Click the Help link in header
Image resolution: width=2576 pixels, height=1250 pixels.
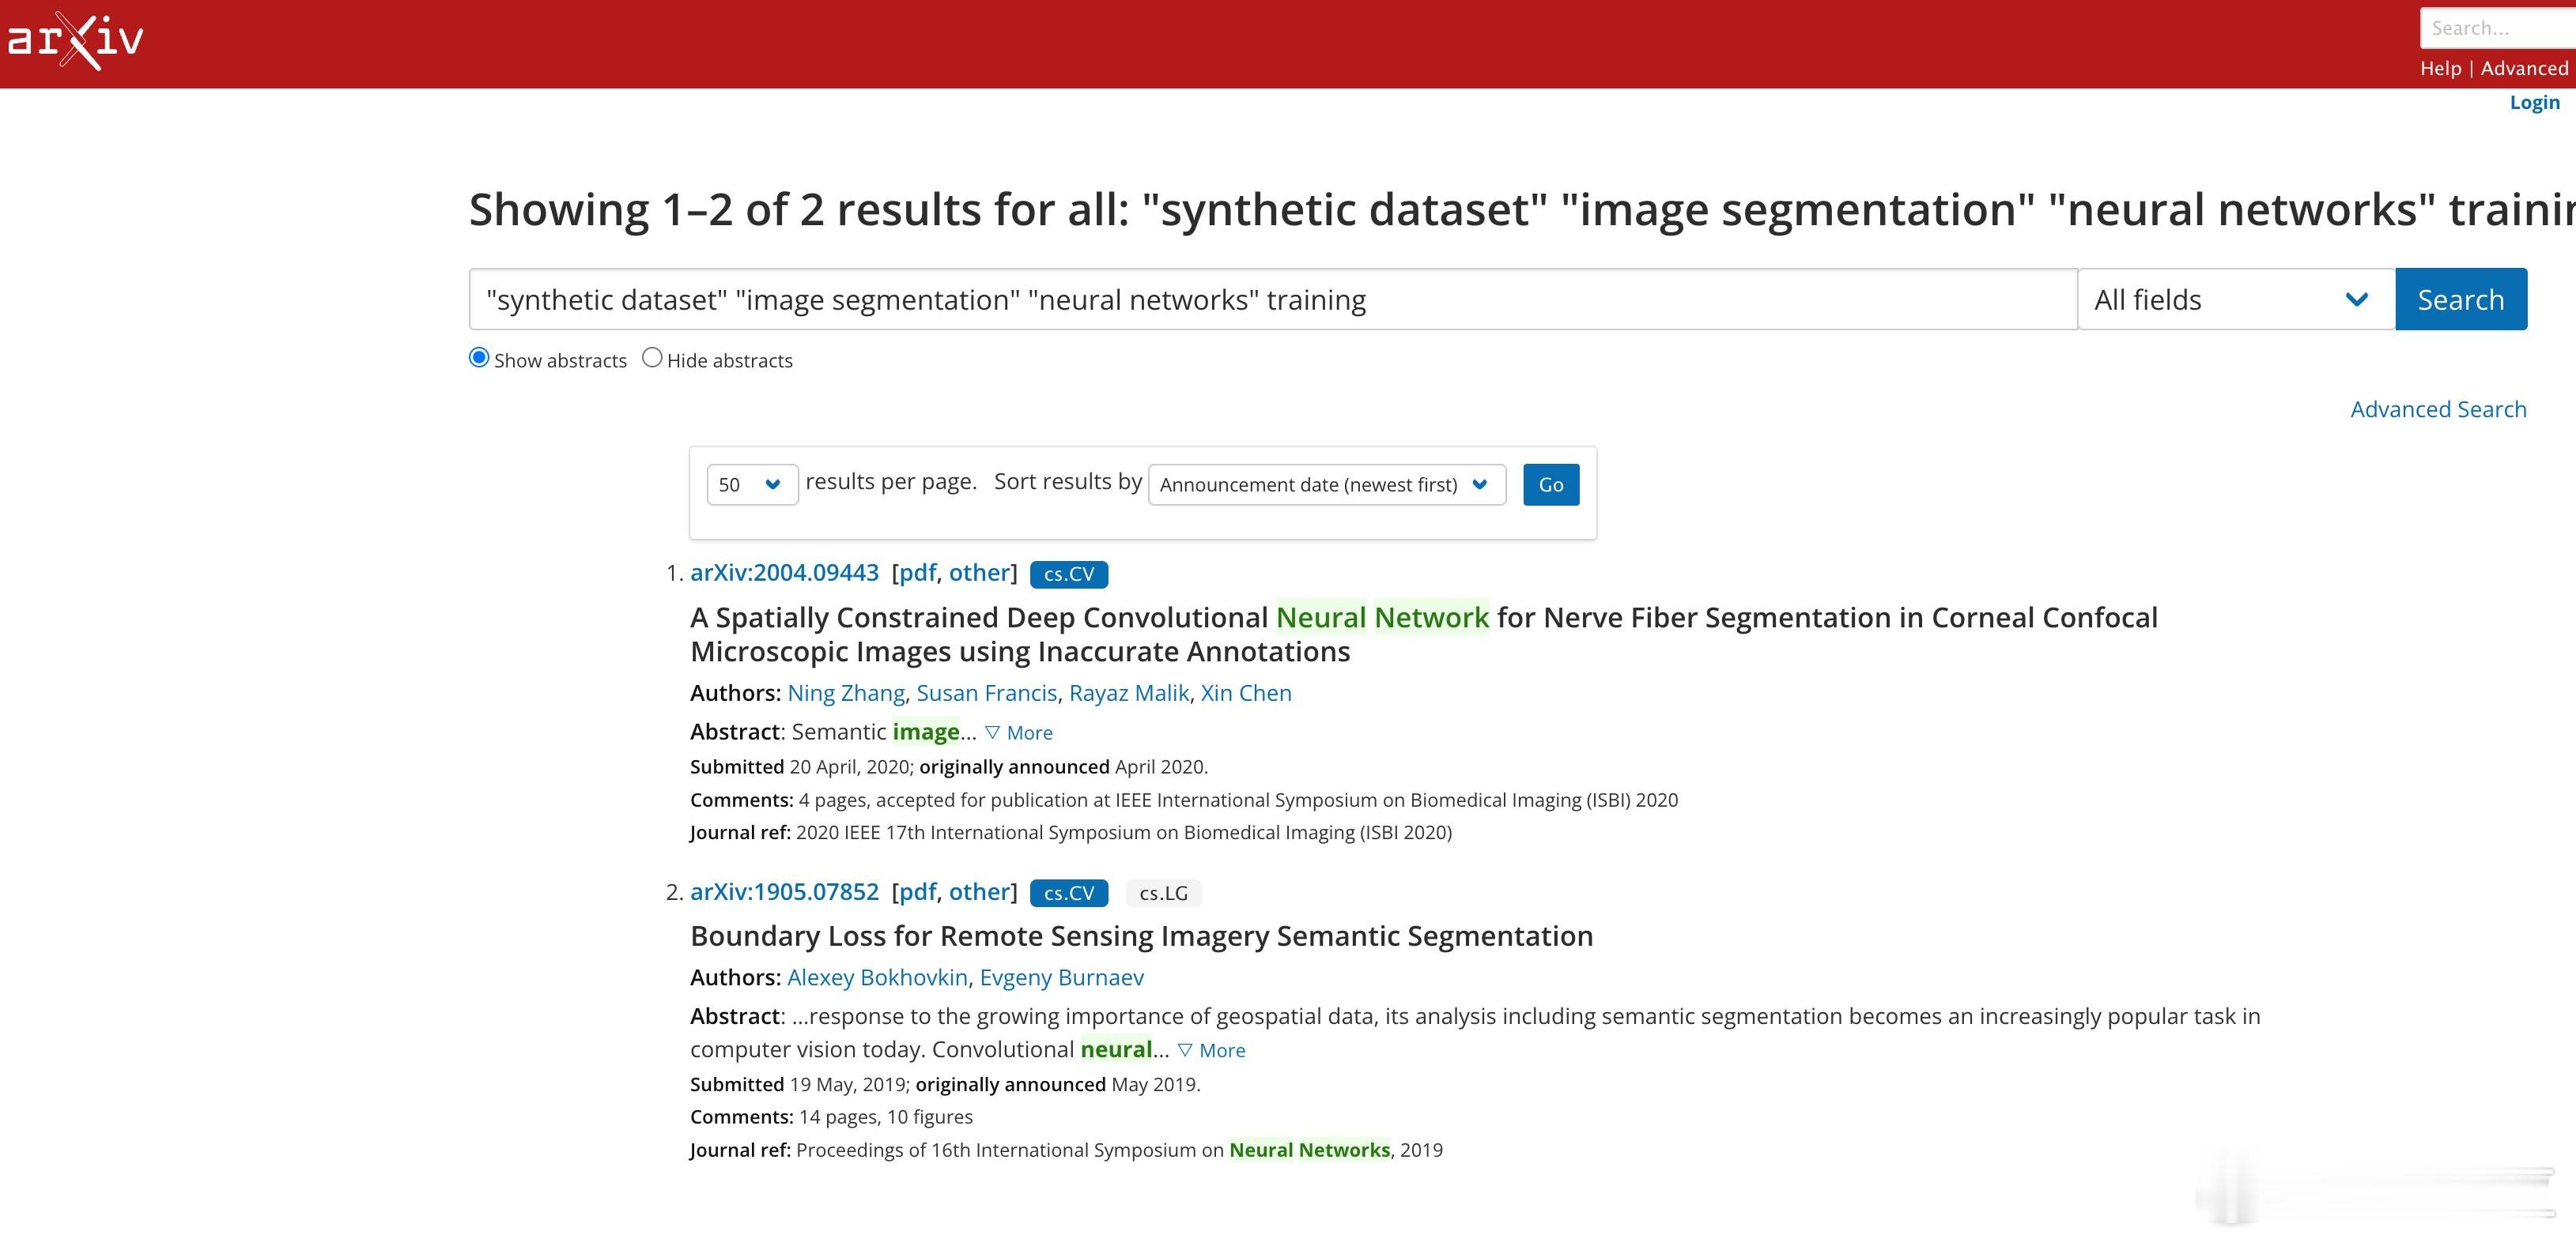pos(2440,68)
